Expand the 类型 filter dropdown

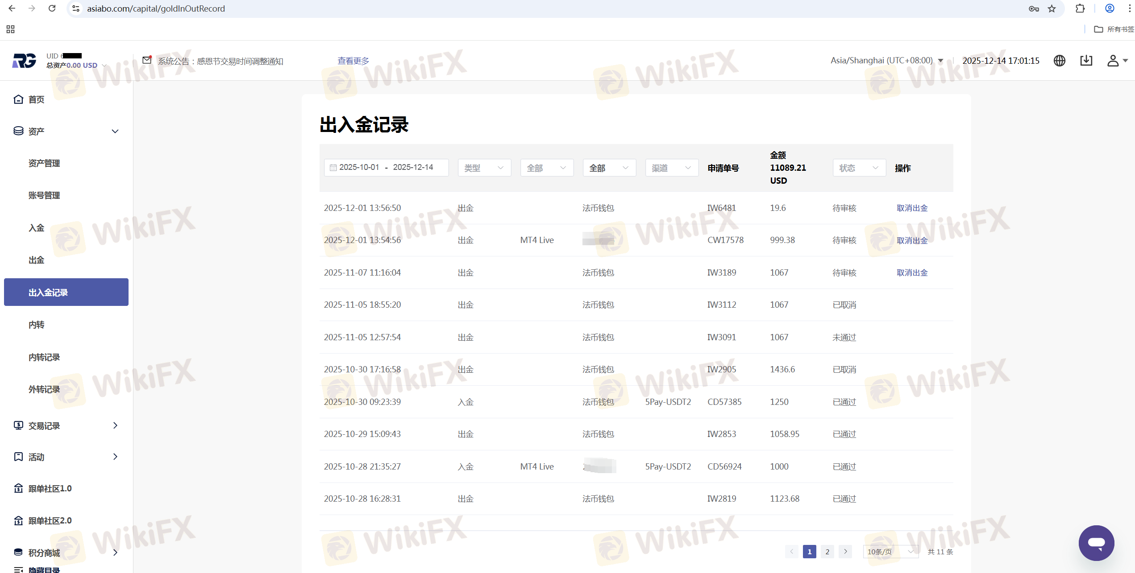484,168
